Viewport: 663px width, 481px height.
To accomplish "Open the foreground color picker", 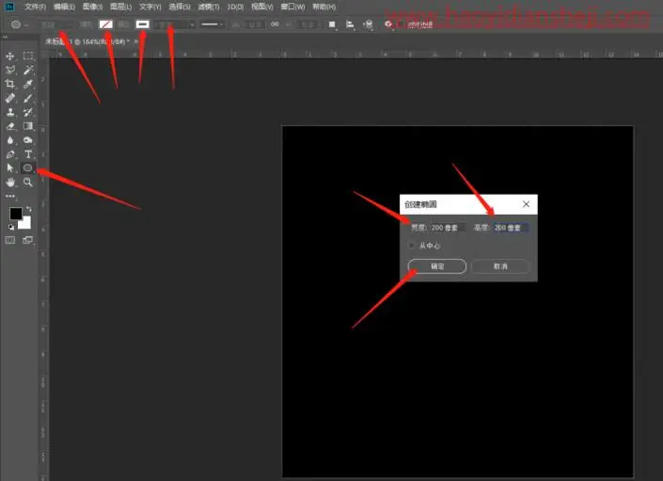I will [16, 214].
